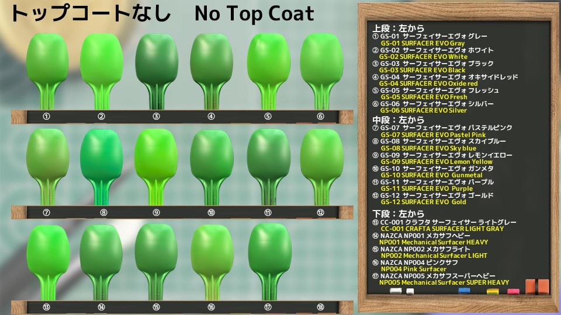Click 'GS-06 SURFACER EVO Silver' text
The image size is (561, 315).
pyautogui.click(x=424, y=110)
